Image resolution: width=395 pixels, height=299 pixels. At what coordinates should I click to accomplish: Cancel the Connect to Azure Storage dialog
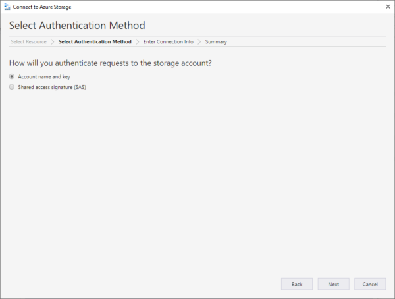pos(370,284)
